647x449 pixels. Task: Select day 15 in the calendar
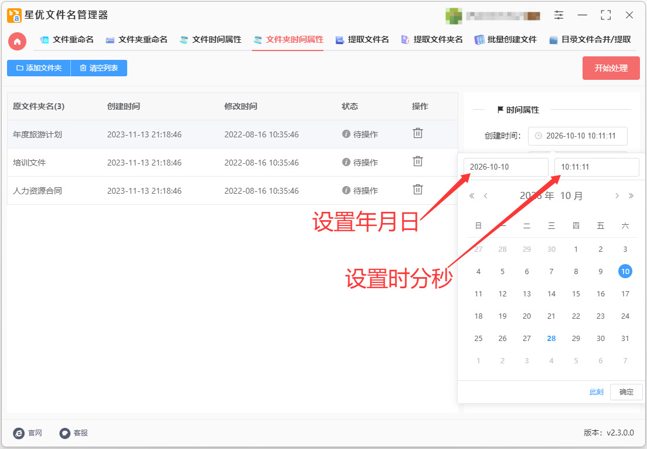point(576,293)
